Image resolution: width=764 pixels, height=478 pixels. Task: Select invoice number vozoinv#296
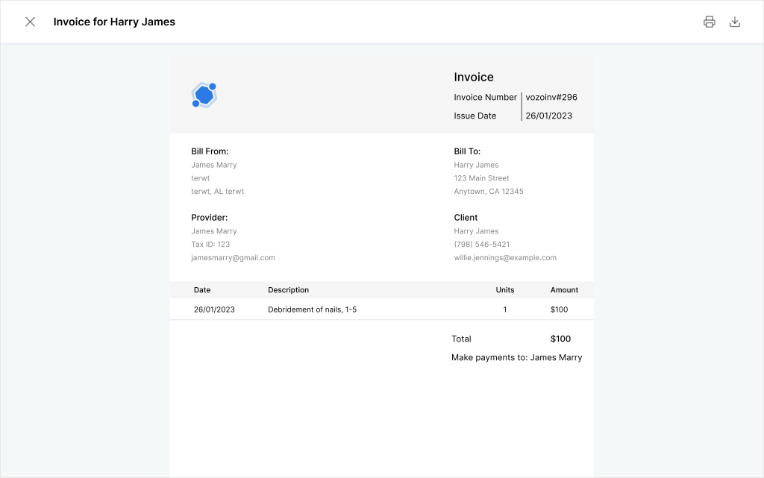551,97
